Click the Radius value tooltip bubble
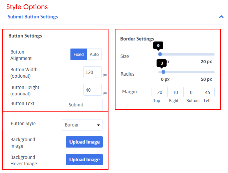228x173 pixels. 162,63
